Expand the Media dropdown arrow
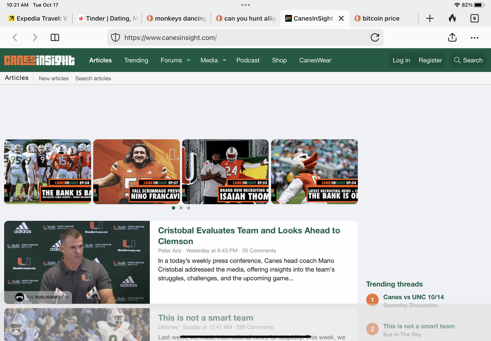The width and height of the screenshot is (491, 341). [224, 61]
